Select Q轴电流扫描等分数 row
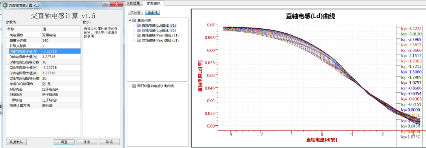Image resolution: width=426 pixels, height=148 pixels. click(x=43, y=79)
